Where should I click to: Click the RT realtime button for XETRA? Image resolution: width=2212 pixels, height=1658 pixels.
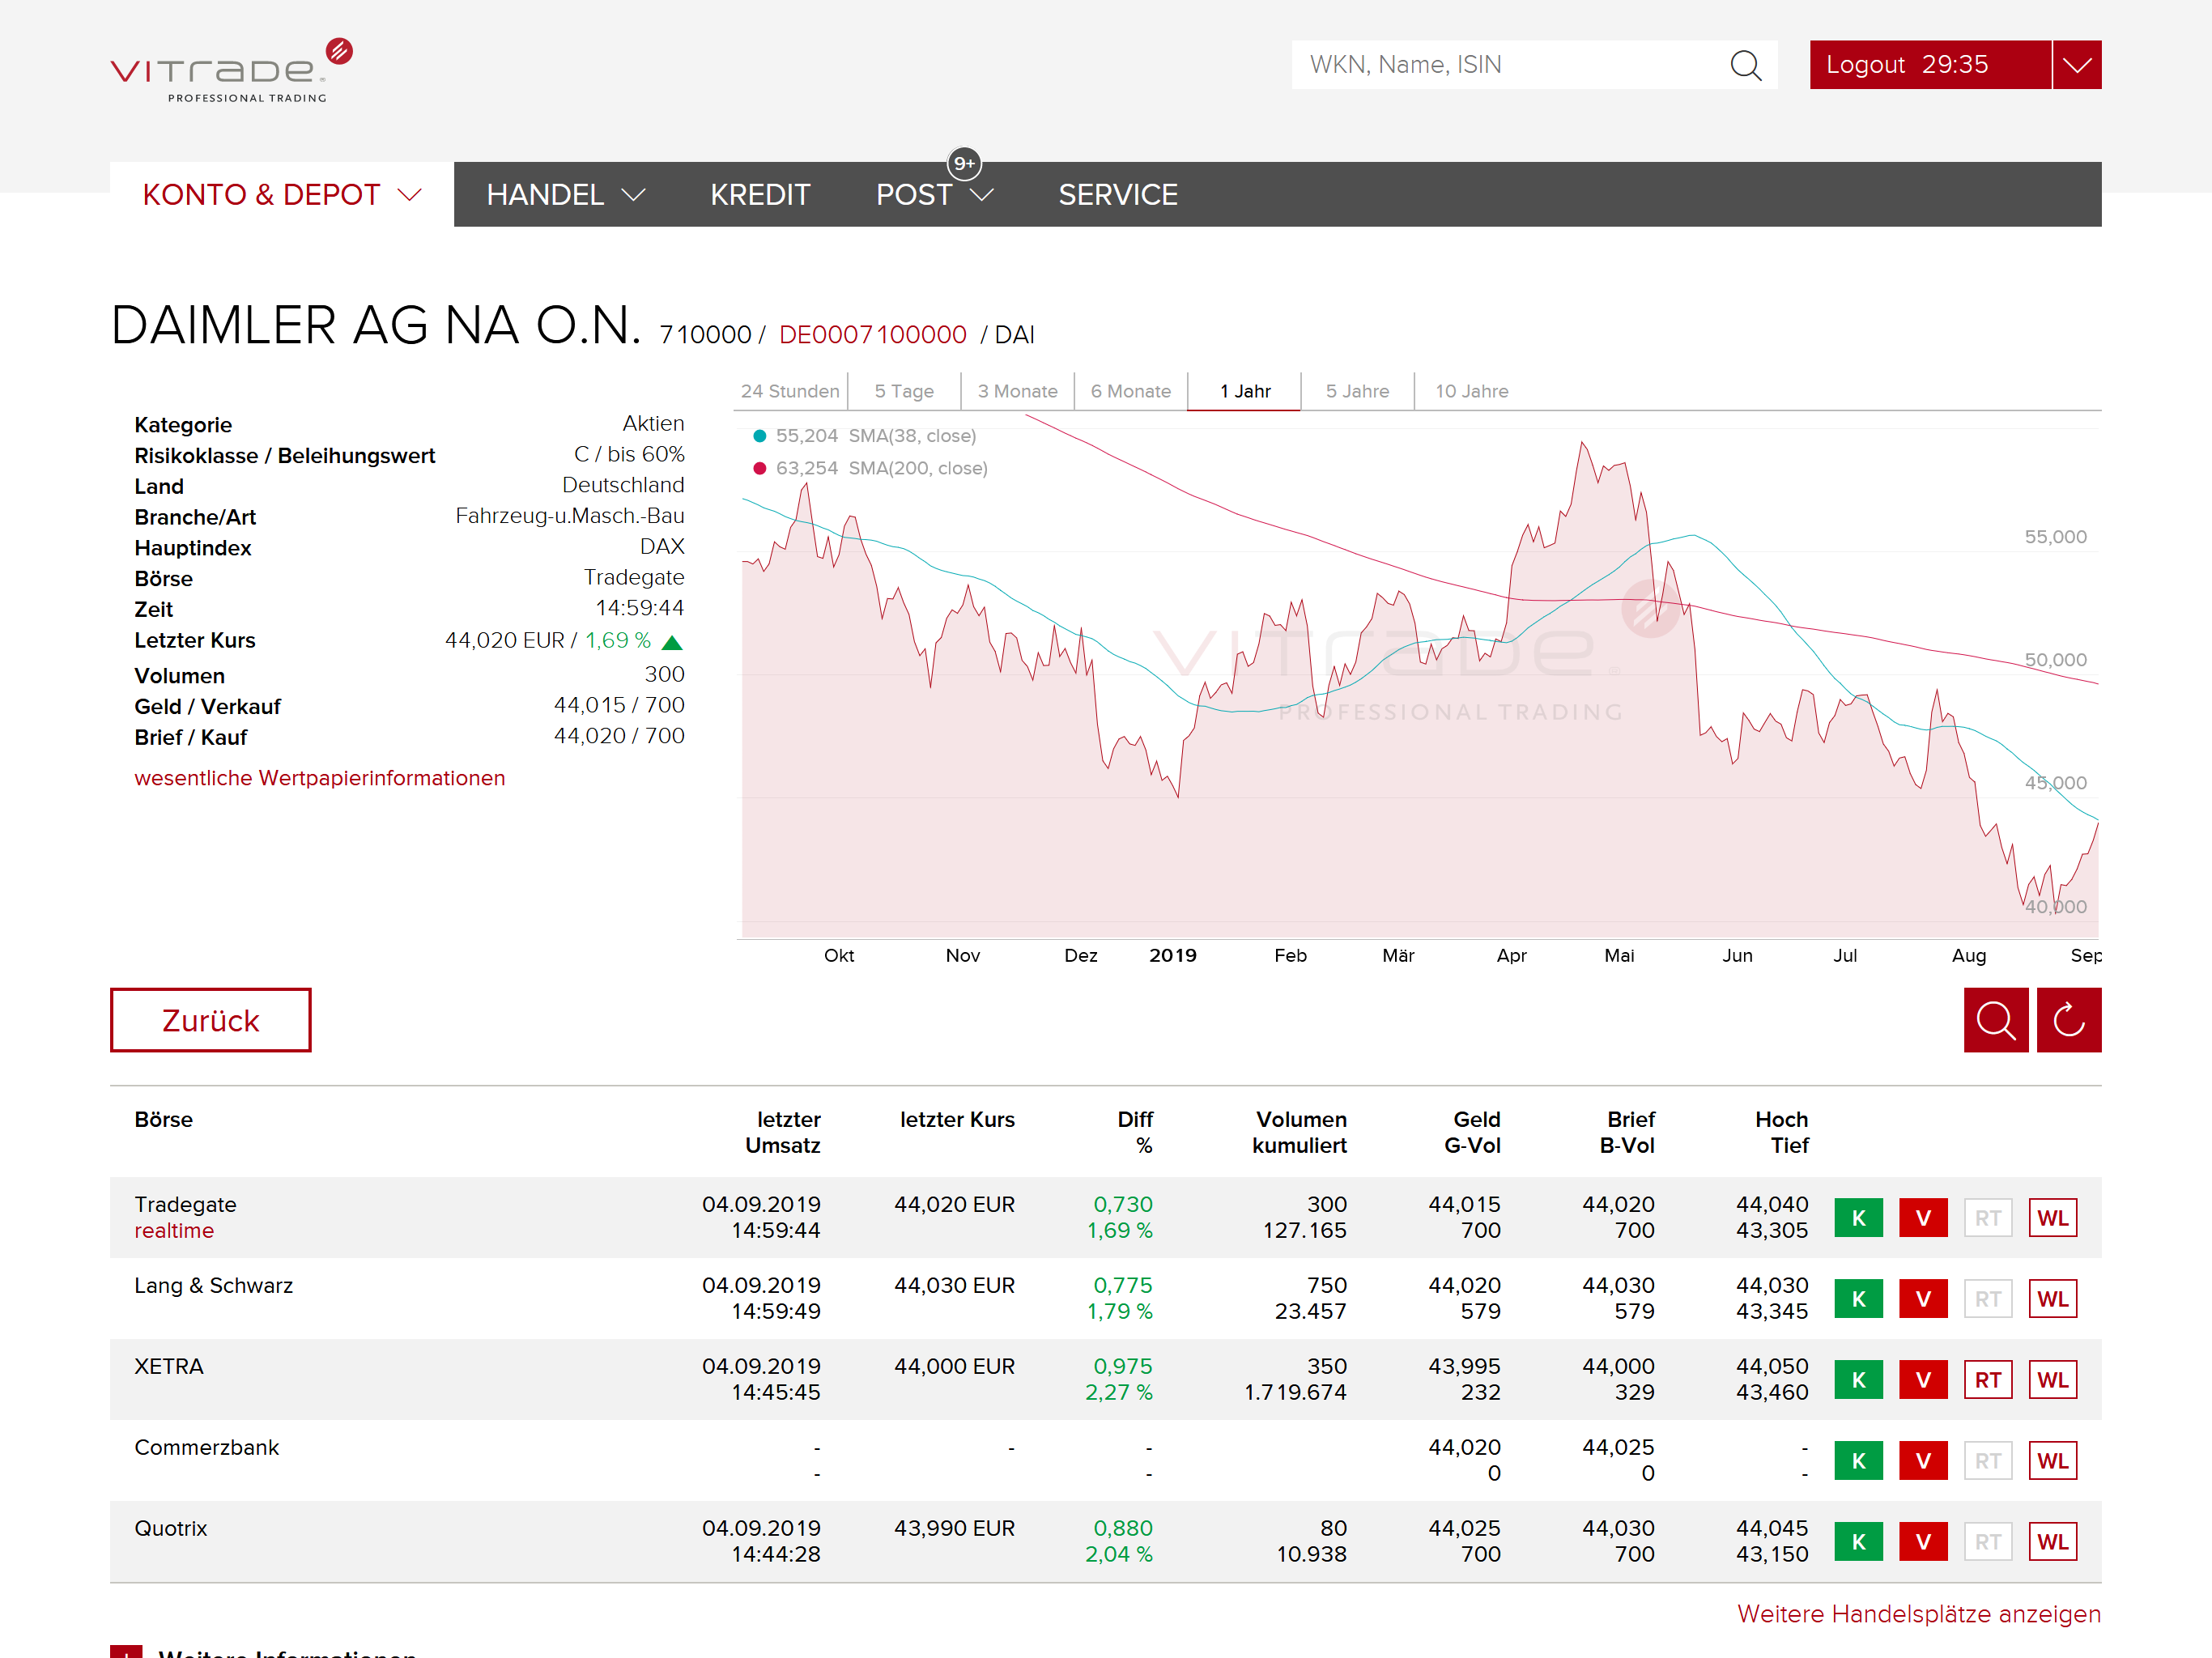[x=1987, y=1380]
